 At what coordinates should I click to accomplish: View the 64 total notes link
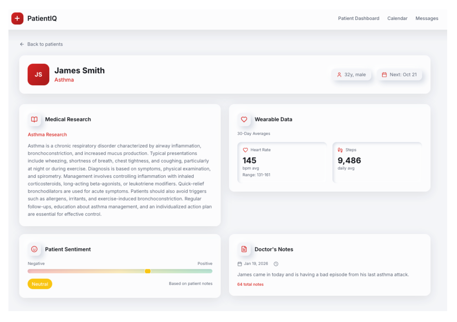click(x=250, y=284)
